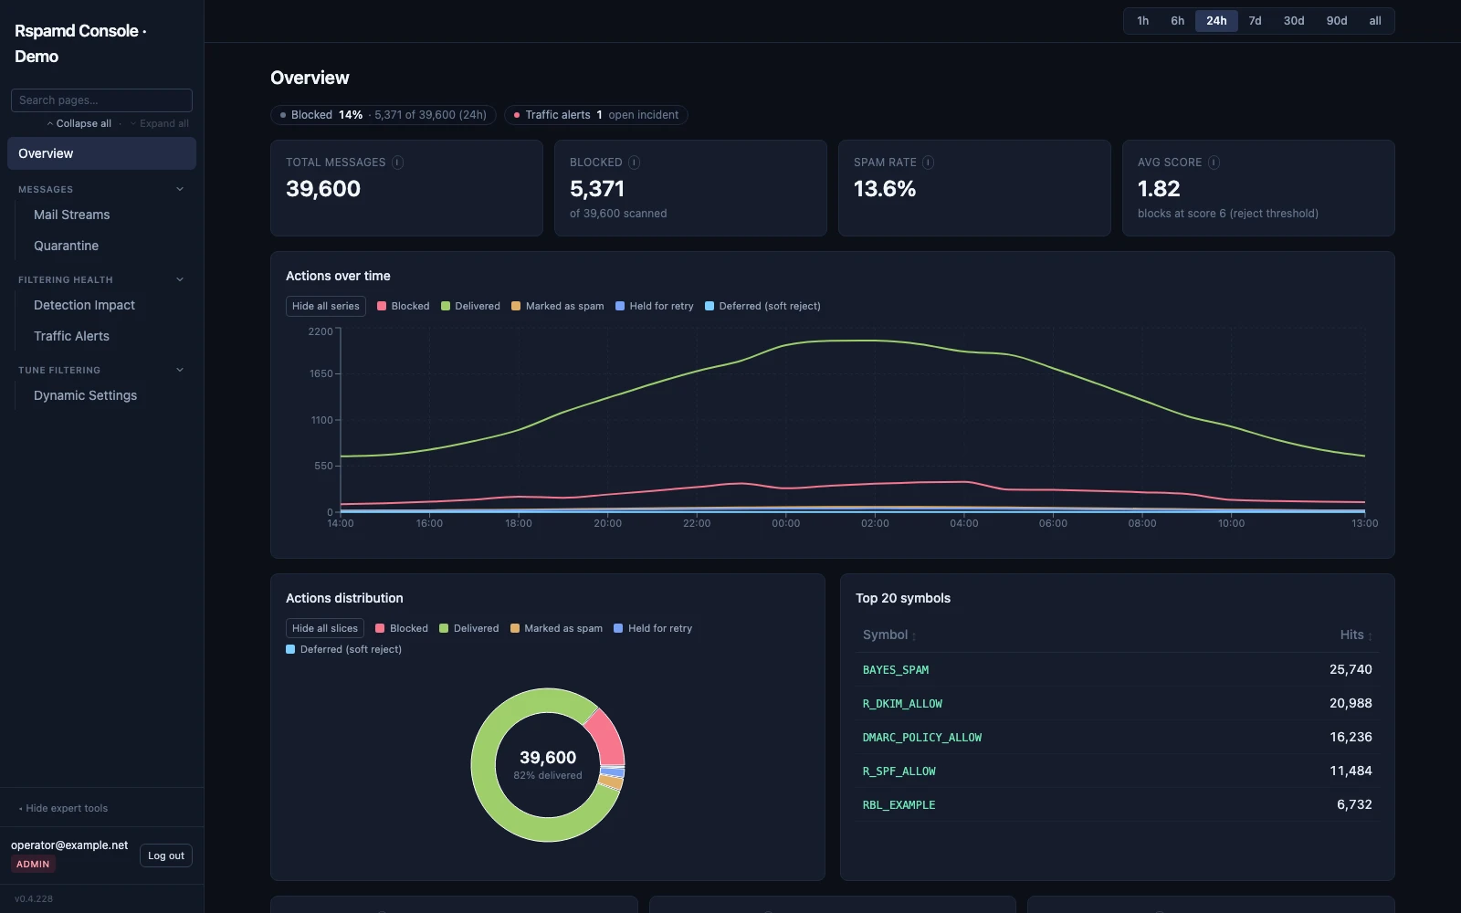Image resolution: width=1461 pixels, height=913 pixels.
Task: Click the 13.6% spam rate value
Action: [x=885, y=189]
